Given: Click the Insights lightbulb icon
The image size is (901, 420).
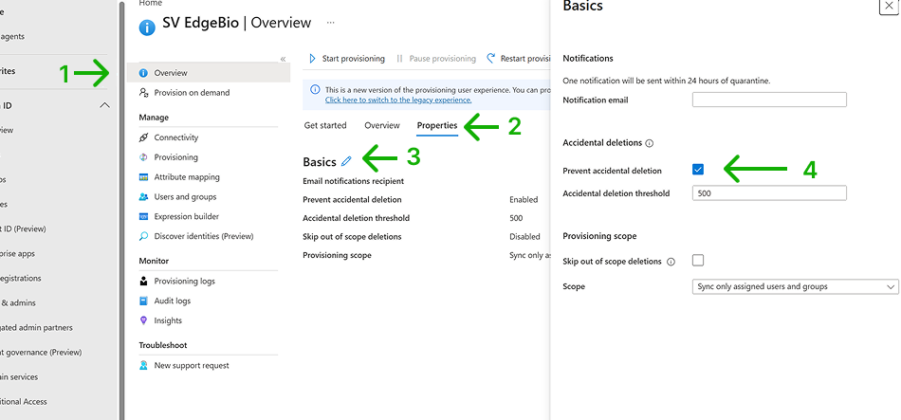Looking at the screenshot, I should [143, 320].
